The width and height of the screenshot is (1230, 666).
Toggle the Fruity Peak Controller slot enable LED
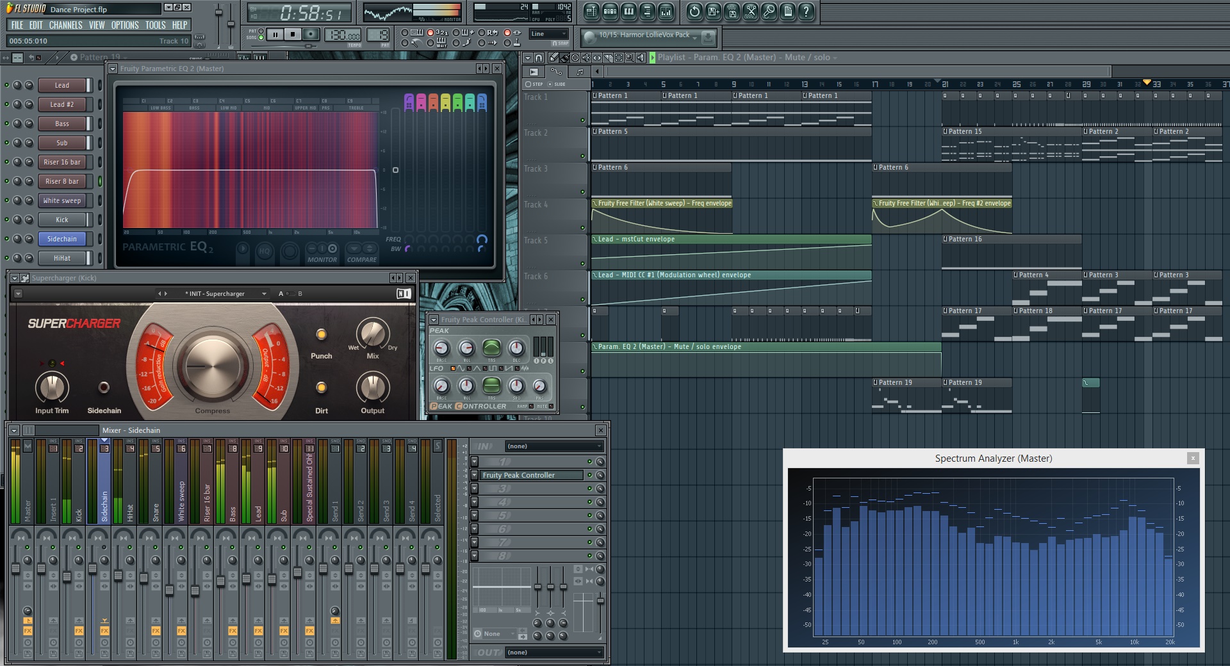[589, 475]
